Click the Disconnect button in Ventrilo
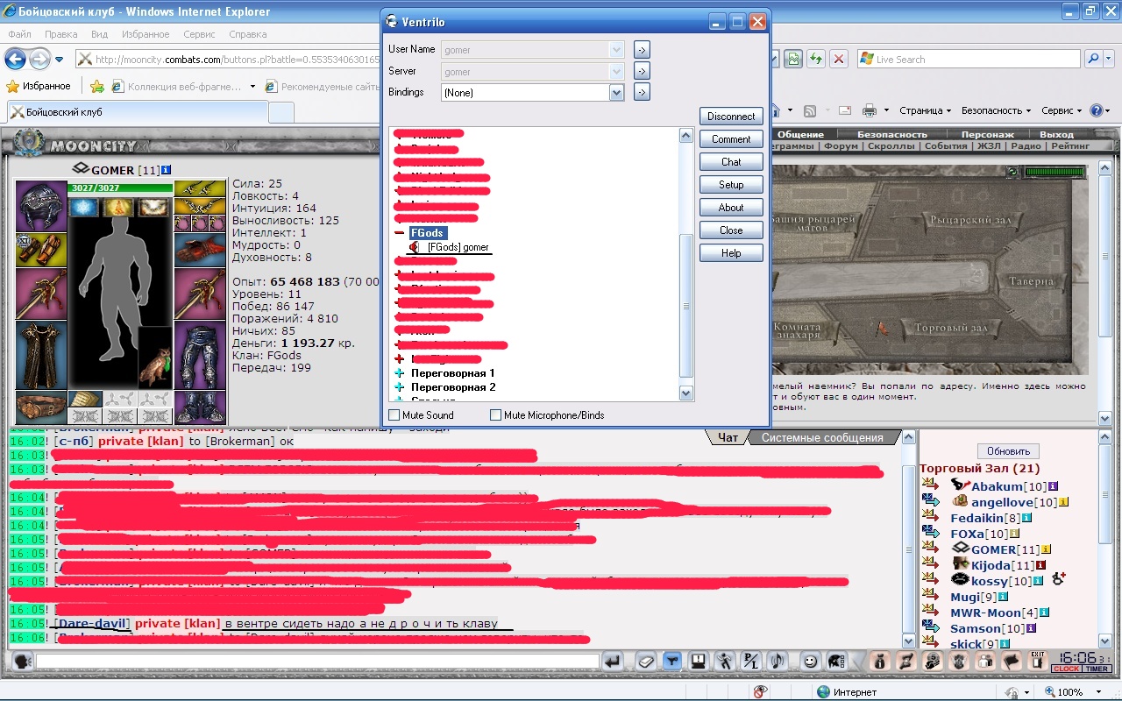Screen dimensions: 1122x701 point(731,117)
